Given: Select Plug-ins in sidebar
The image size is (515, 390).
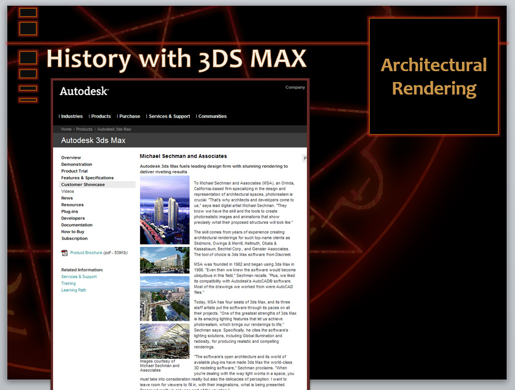Looking at the screenshot, I should [69, 211].
